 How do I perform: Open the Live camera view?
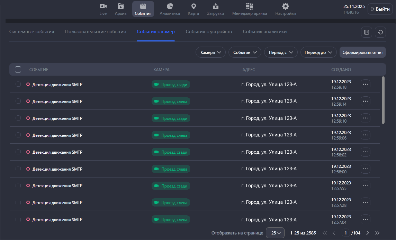(103, 9)
